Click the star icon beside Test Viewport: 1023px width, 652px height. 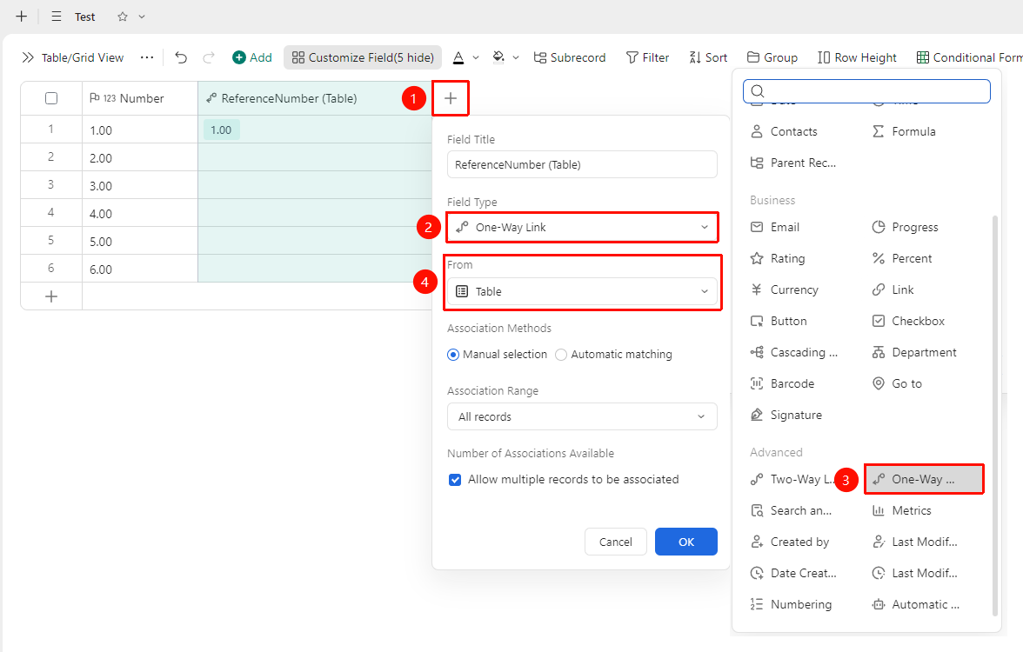[123, 17]
